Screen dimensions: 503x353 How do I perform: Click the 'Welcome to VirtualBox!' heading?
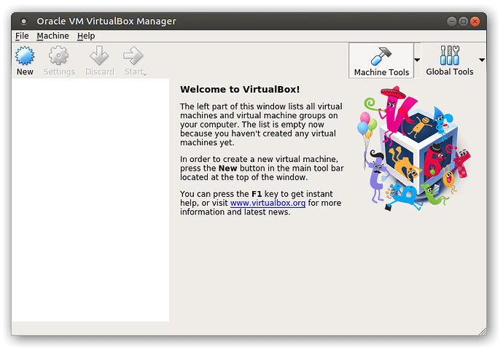point(240,89)
